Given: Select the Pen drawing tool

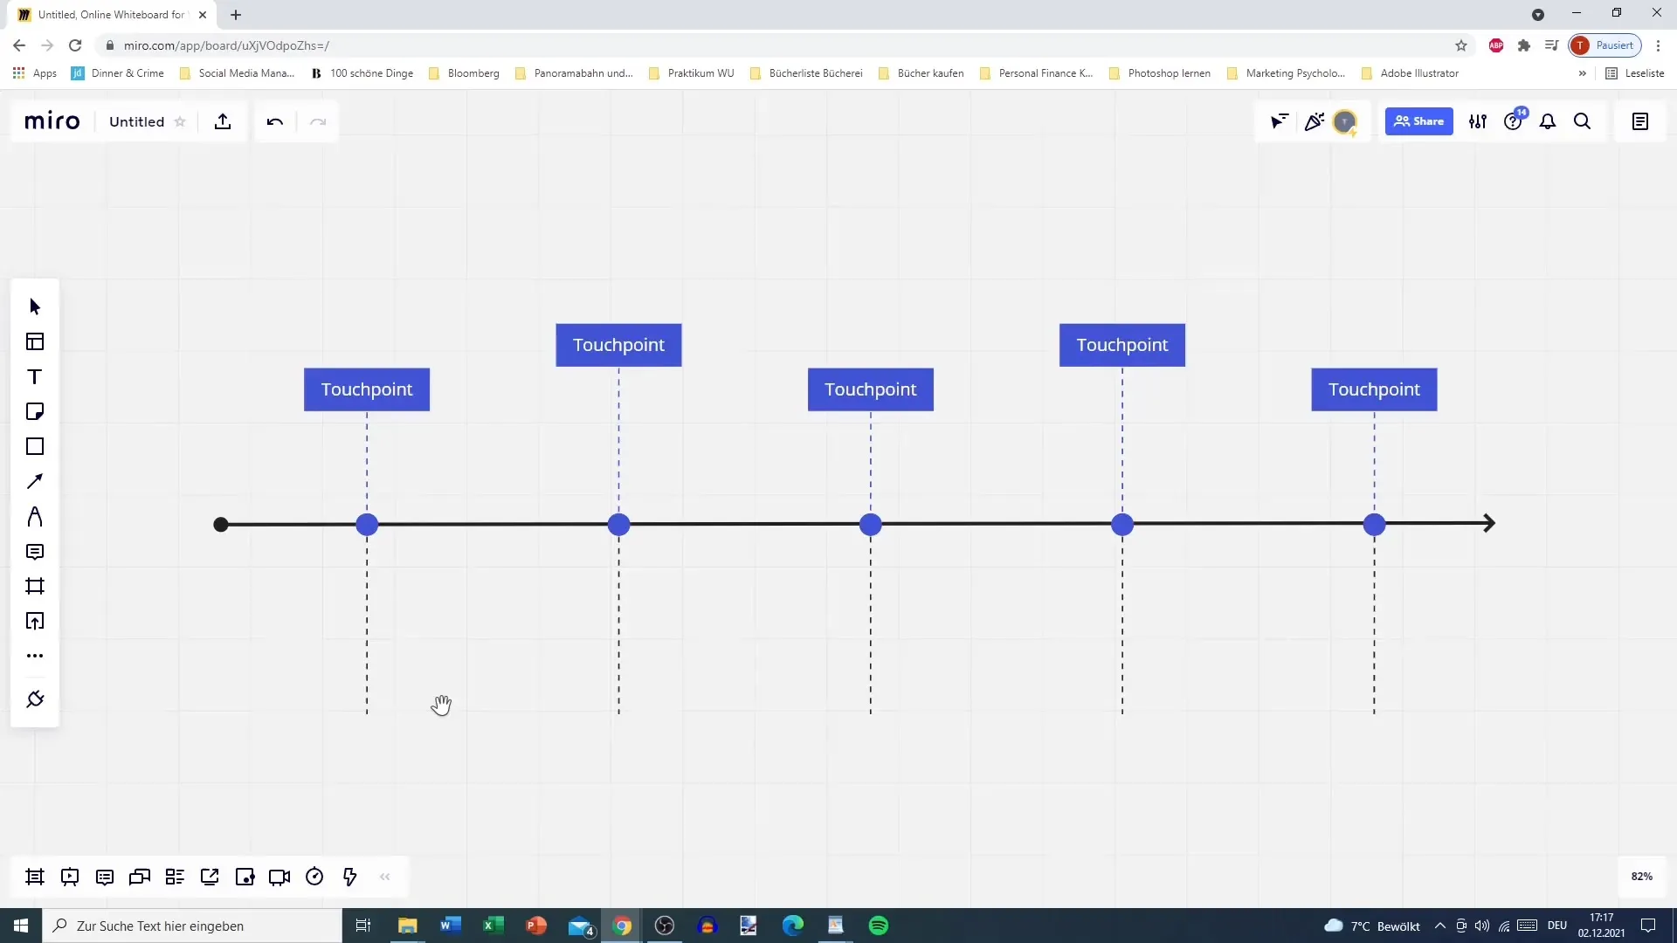Looking at the screenshot, I should point(35,516).
